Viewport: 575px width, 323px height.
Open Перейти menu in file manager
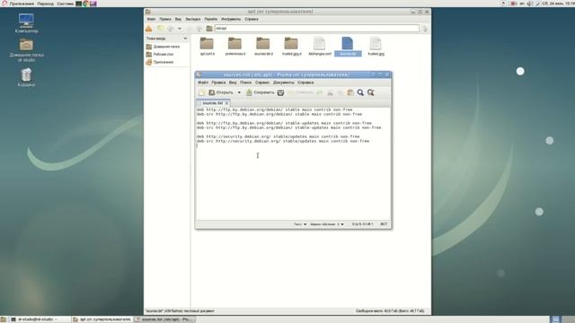click(211, 19)
